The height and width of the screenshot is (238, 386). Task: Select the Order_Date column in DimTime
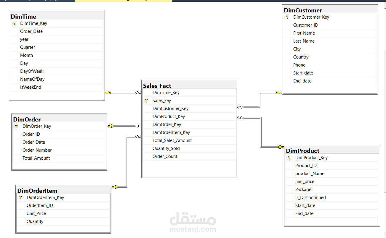click(x=57, y=31)
